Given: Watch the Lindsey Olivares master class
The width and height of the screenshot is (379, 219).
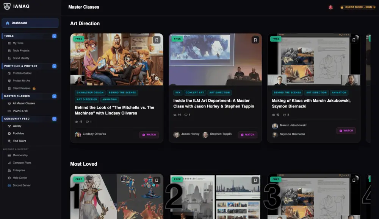Looking at the screenshot, I should pyautogui.click(x=149, y=135).
